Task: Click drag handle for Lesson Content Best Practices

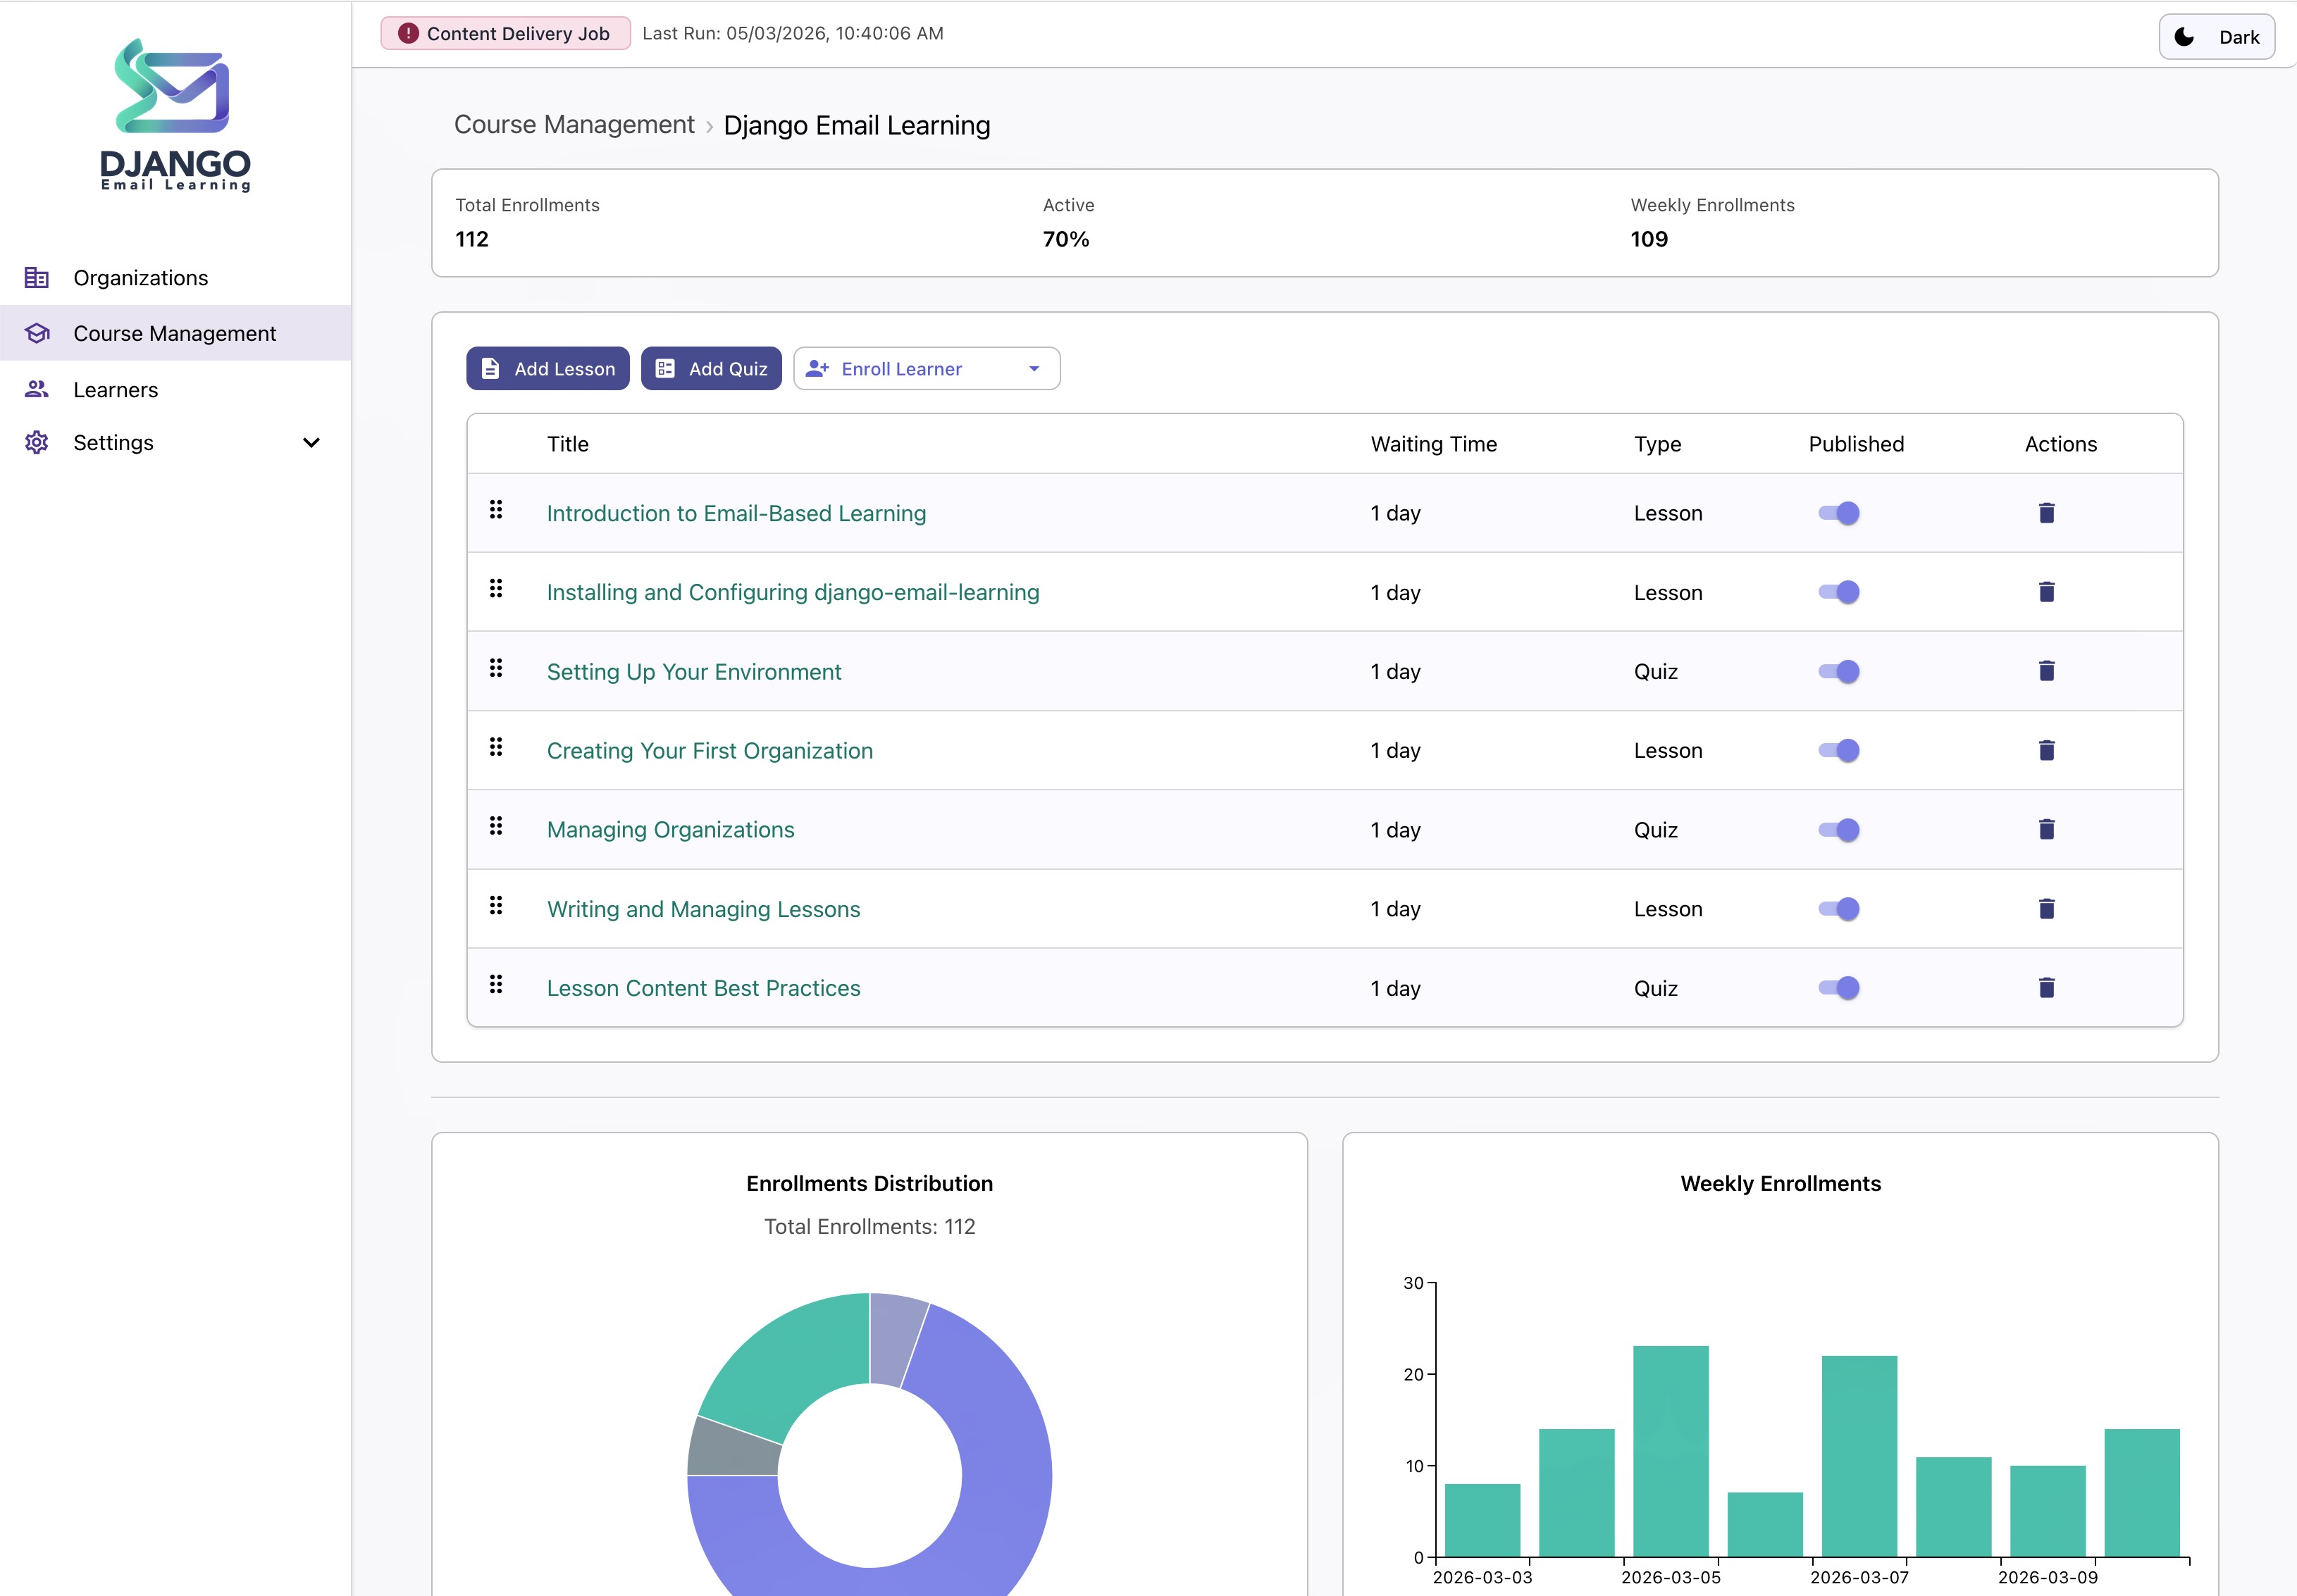Action: click(x=496, y=984)
